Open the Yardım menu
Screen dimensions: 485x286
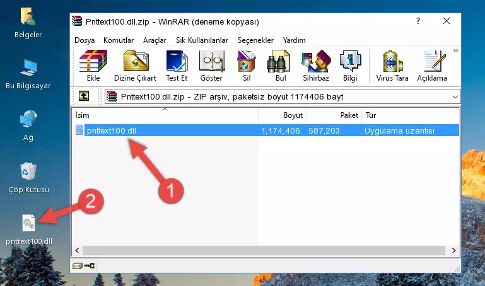pos(294,40)
